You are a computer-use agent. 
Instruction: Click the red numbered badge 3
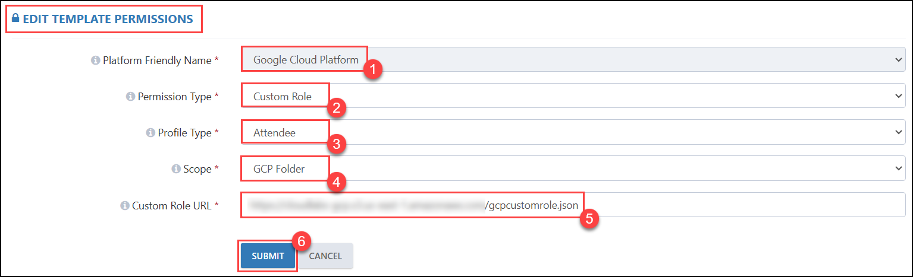tap(337, 144)
